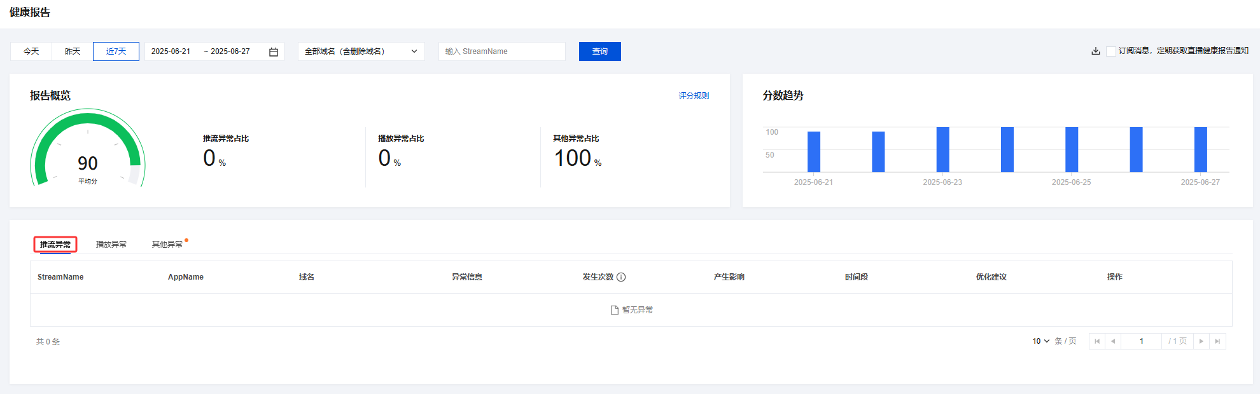The image size is (1260, 394).
Task: Go to next page of results
Action: click(1201, 341)
